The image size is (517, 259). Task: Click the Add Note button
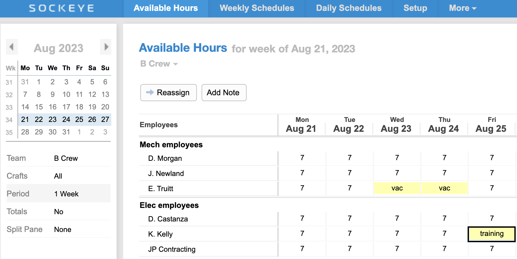point(224,93)
